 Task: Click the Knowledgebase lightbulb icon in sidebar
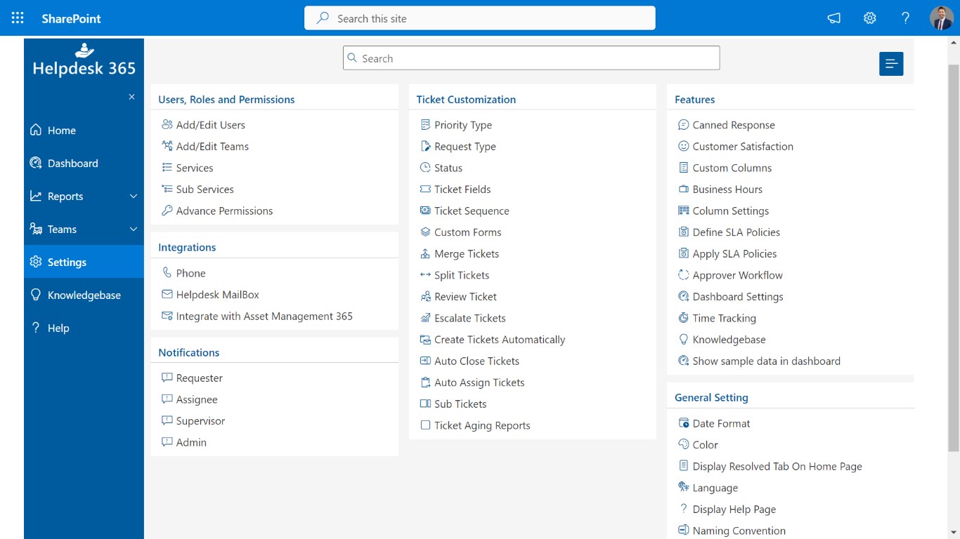(36, 295)
